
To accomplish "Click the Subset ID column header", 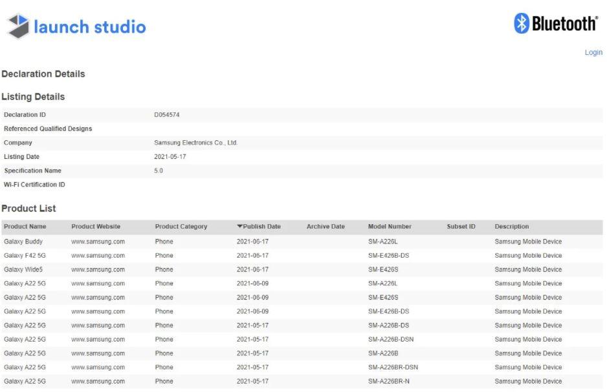I will [461, 226].
